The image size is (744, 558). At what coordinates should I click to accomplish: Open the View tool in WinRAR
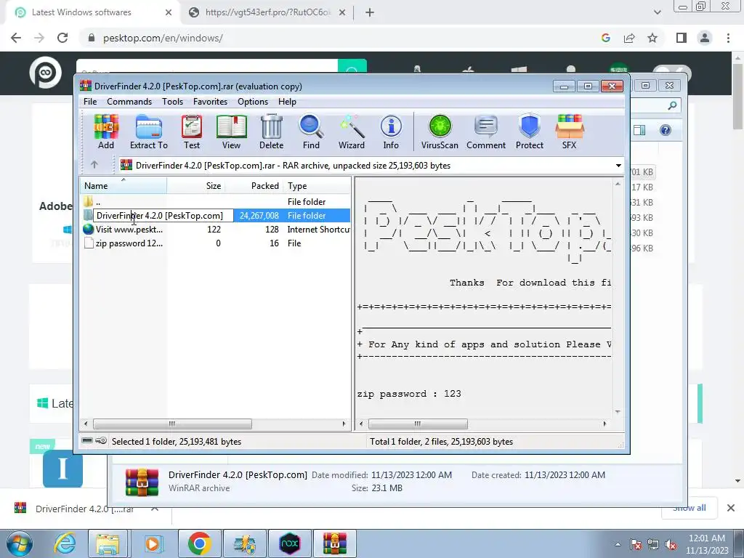coord(231,132)
